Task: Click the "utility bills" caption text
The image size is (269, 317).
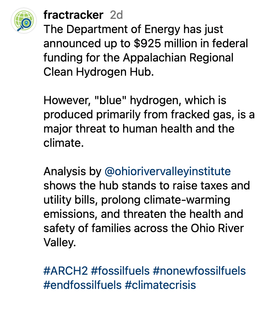Action: (71, 200)
